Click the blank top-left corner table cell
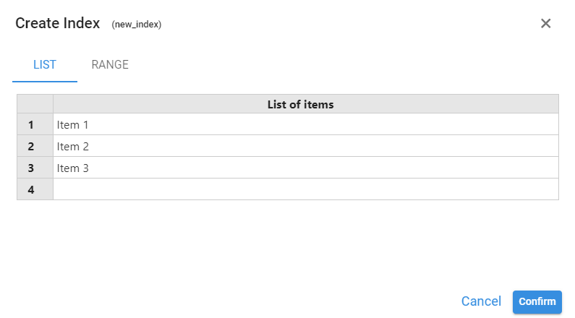Screen dimensions: 575x318 click(x=35, y=104)
